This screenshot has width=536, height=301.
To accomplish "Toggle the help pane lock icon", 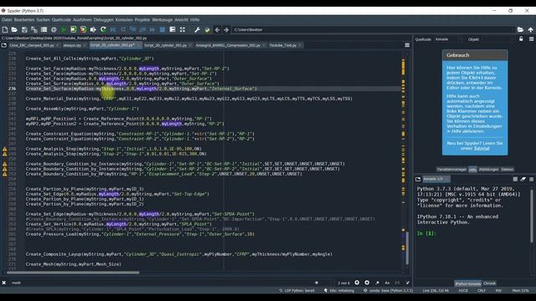I will pyautogui.click(x=521, y=39).
